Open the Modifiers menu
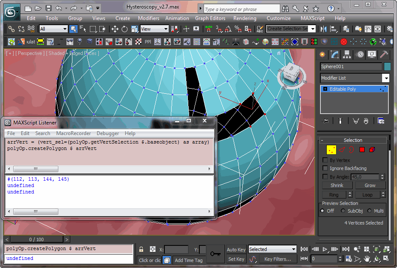 click(x=148, y=18)
